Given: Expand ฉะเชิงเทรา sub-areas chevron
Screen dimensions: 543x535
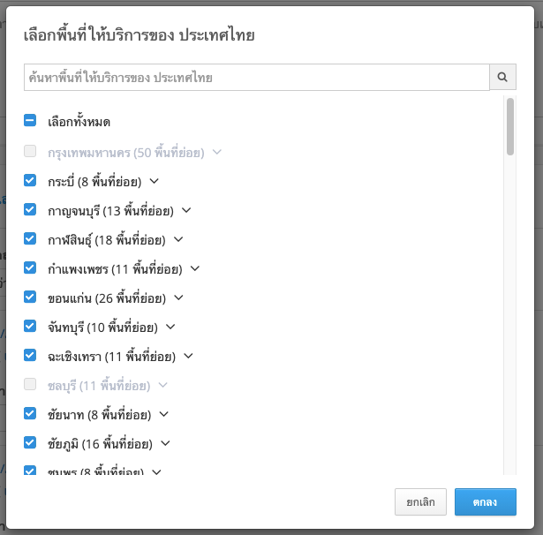Looking at the screenshot, I should 188,356.
